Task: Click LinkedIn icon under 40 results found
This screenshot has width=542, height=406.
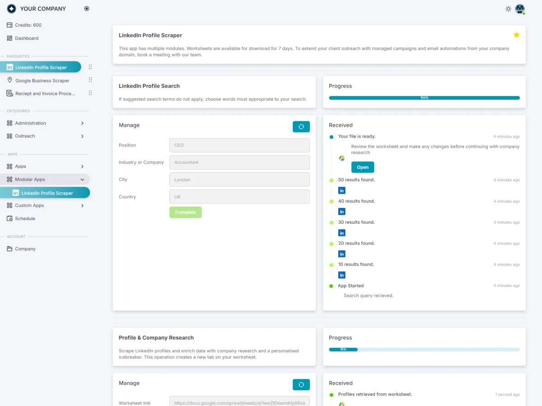Action: pos(342,212)
